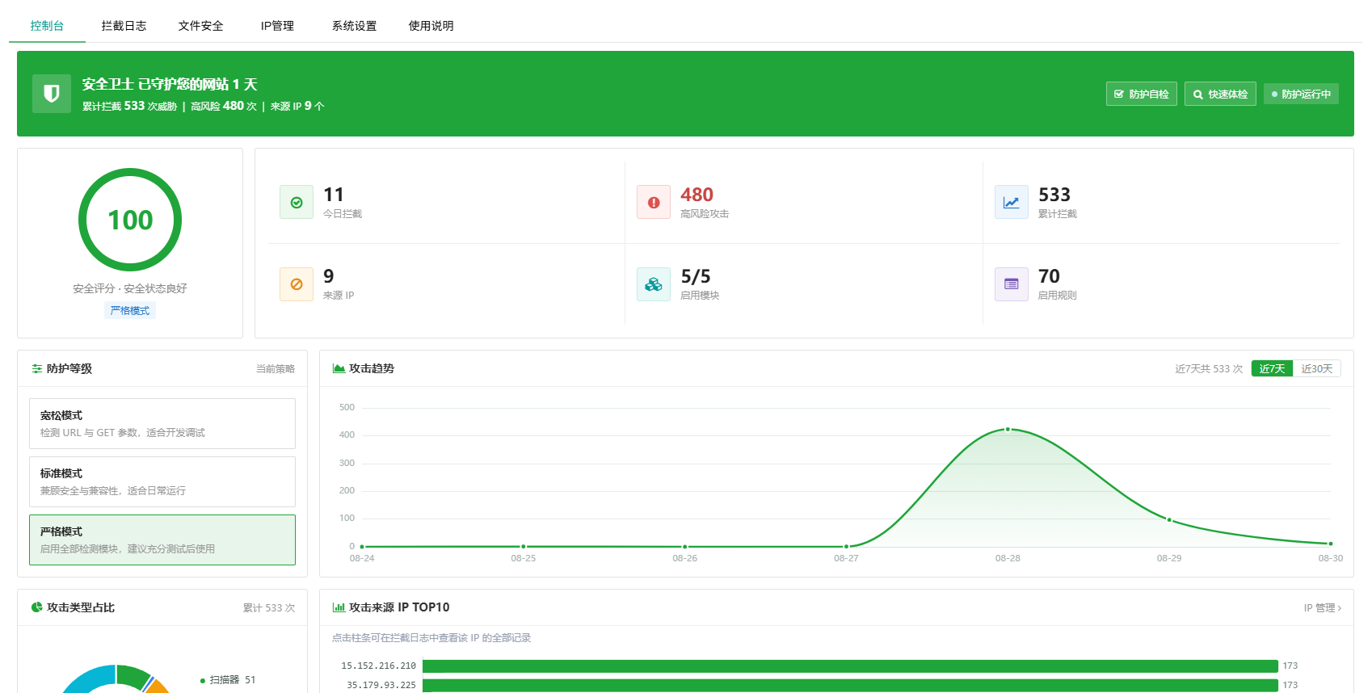Click the 08-28 peak point on the trend chart
Viewport: 1372px width, 693px height.
point(1008,429)
